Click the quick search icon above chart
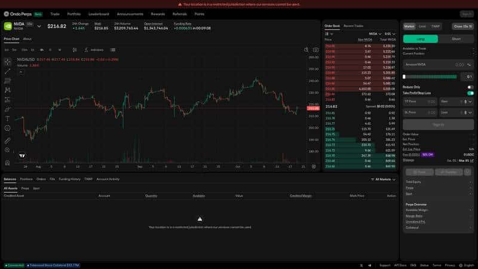The width and height of the screenshot is (478, 269). pyautogui.click(x=306, y=50)
